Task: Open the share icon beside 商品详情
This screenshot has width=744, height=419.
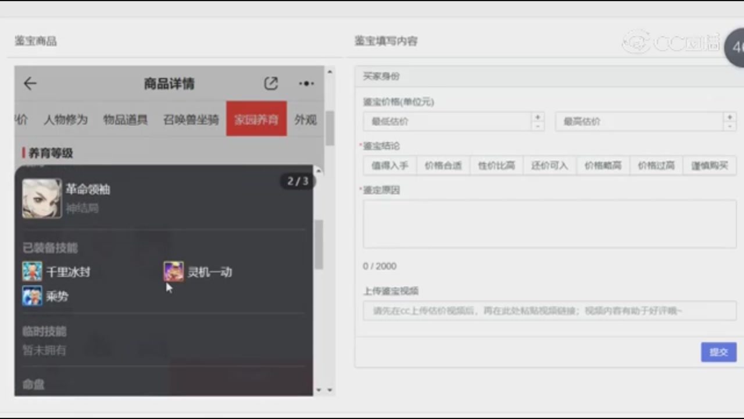Action: [271, 84]
